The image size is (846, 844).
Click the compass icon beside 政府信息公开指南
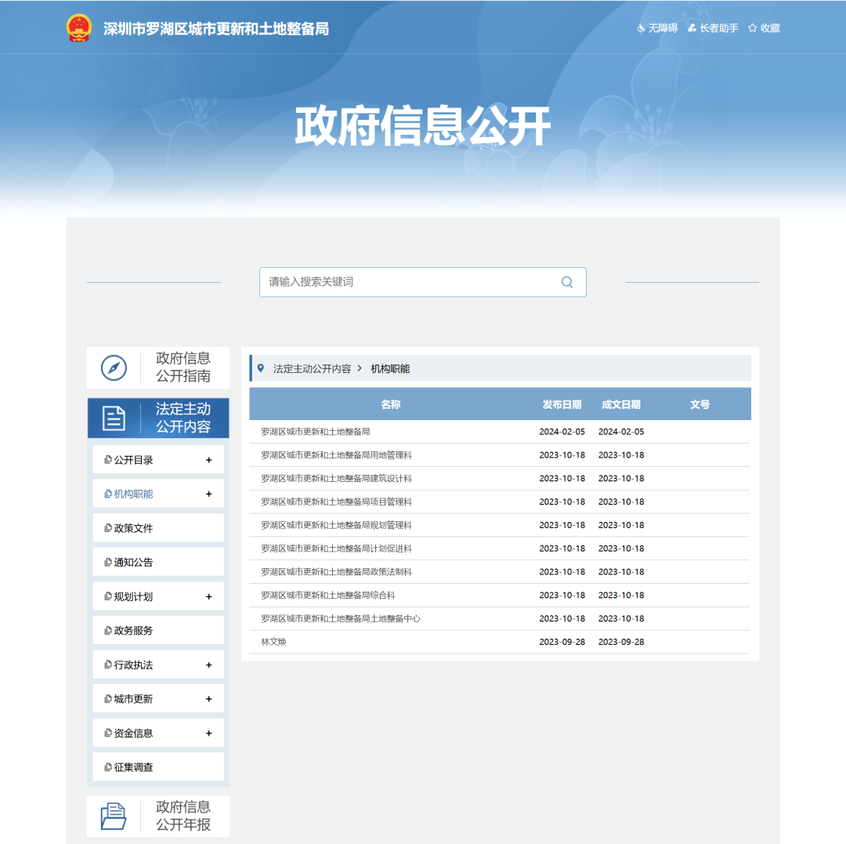click(114, 368)
